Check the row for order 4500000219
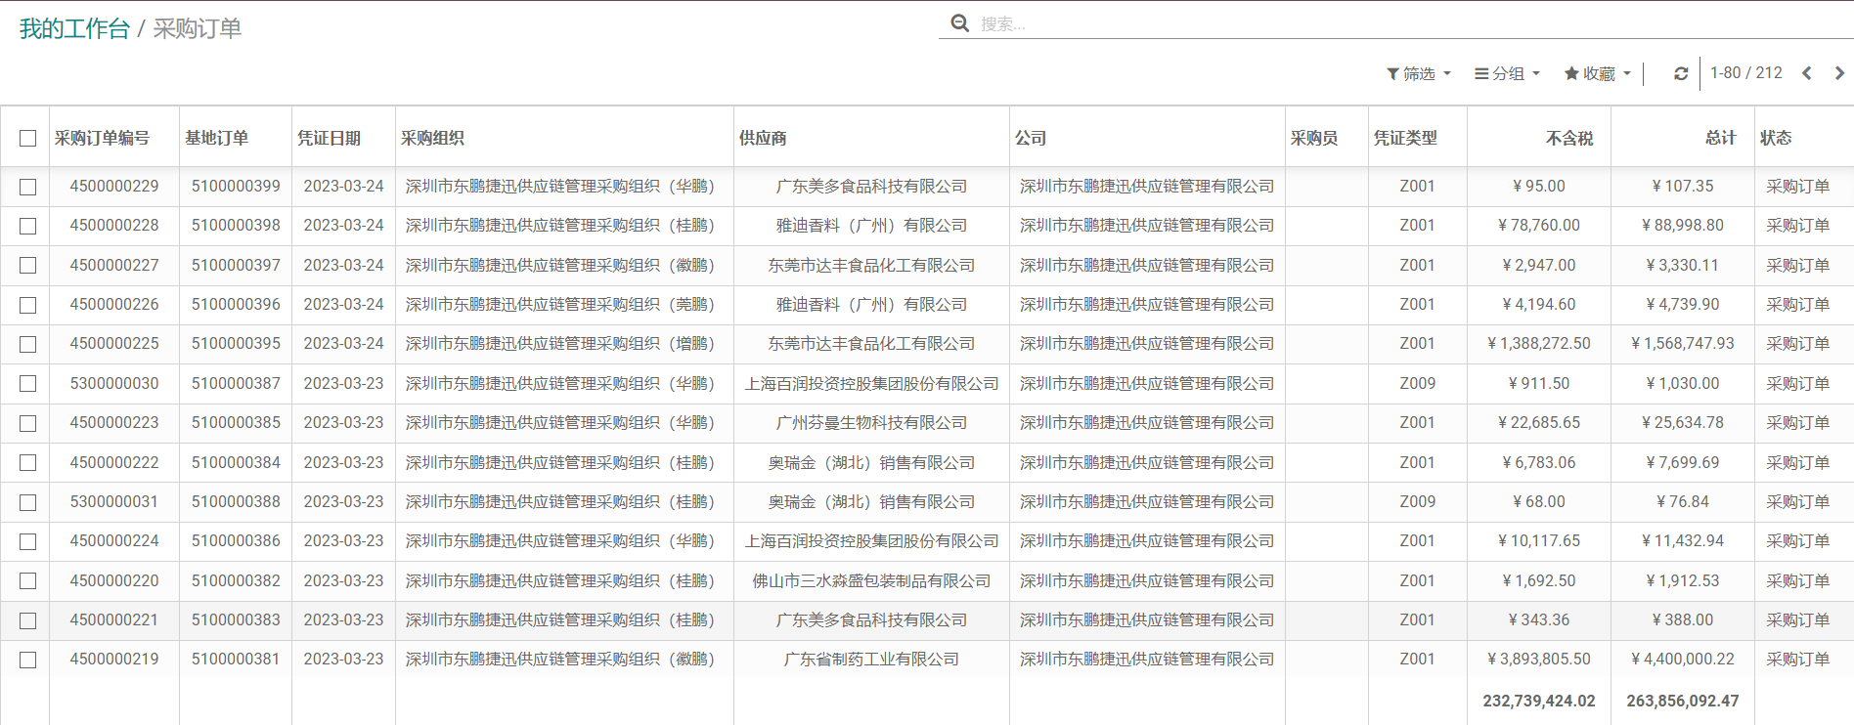 pos(28,660)
